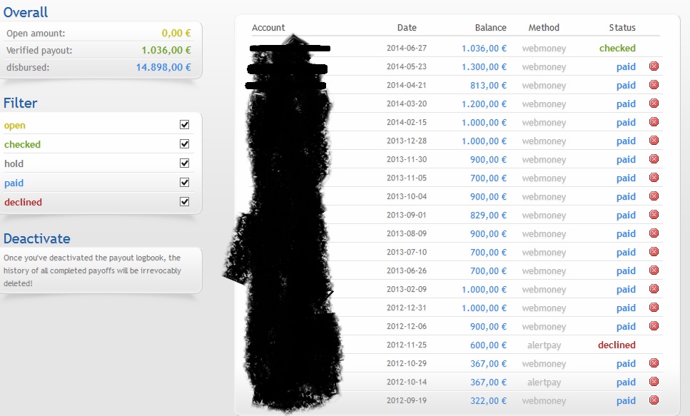Image resolution: width=690 pixels, height=416 pixels.
Task: Uncheck the declined filter checkbox
Action: pyautogui.click(x=184, y=202)
